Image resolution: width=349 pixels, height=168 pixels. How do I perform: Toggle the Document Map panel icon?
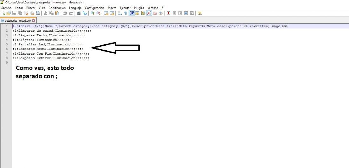(x=143, y=13)
